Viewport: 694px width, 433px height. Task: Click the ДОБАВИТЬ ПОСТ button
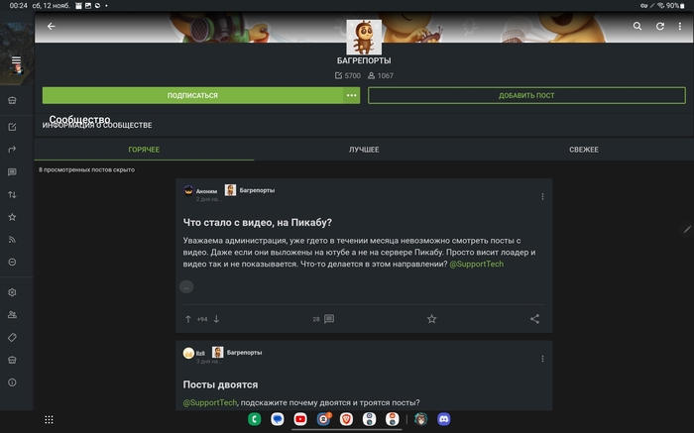(526, 95)
